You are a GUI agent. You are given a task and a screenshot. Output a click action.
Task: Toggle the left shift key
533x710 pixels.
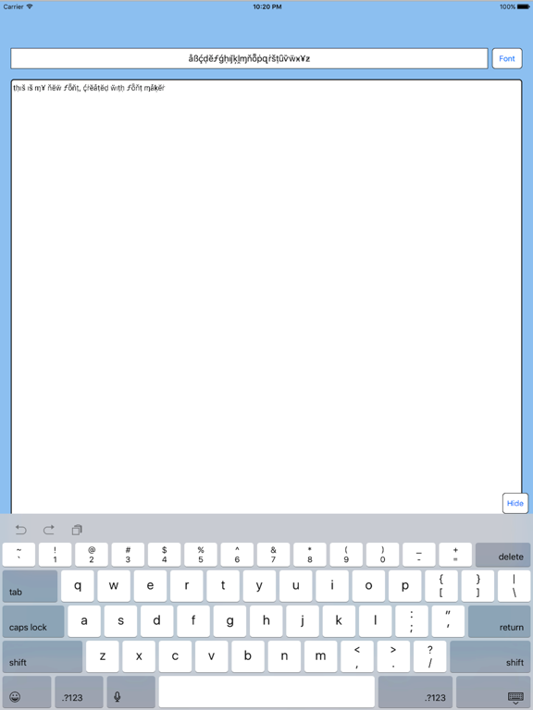(43, 656)
